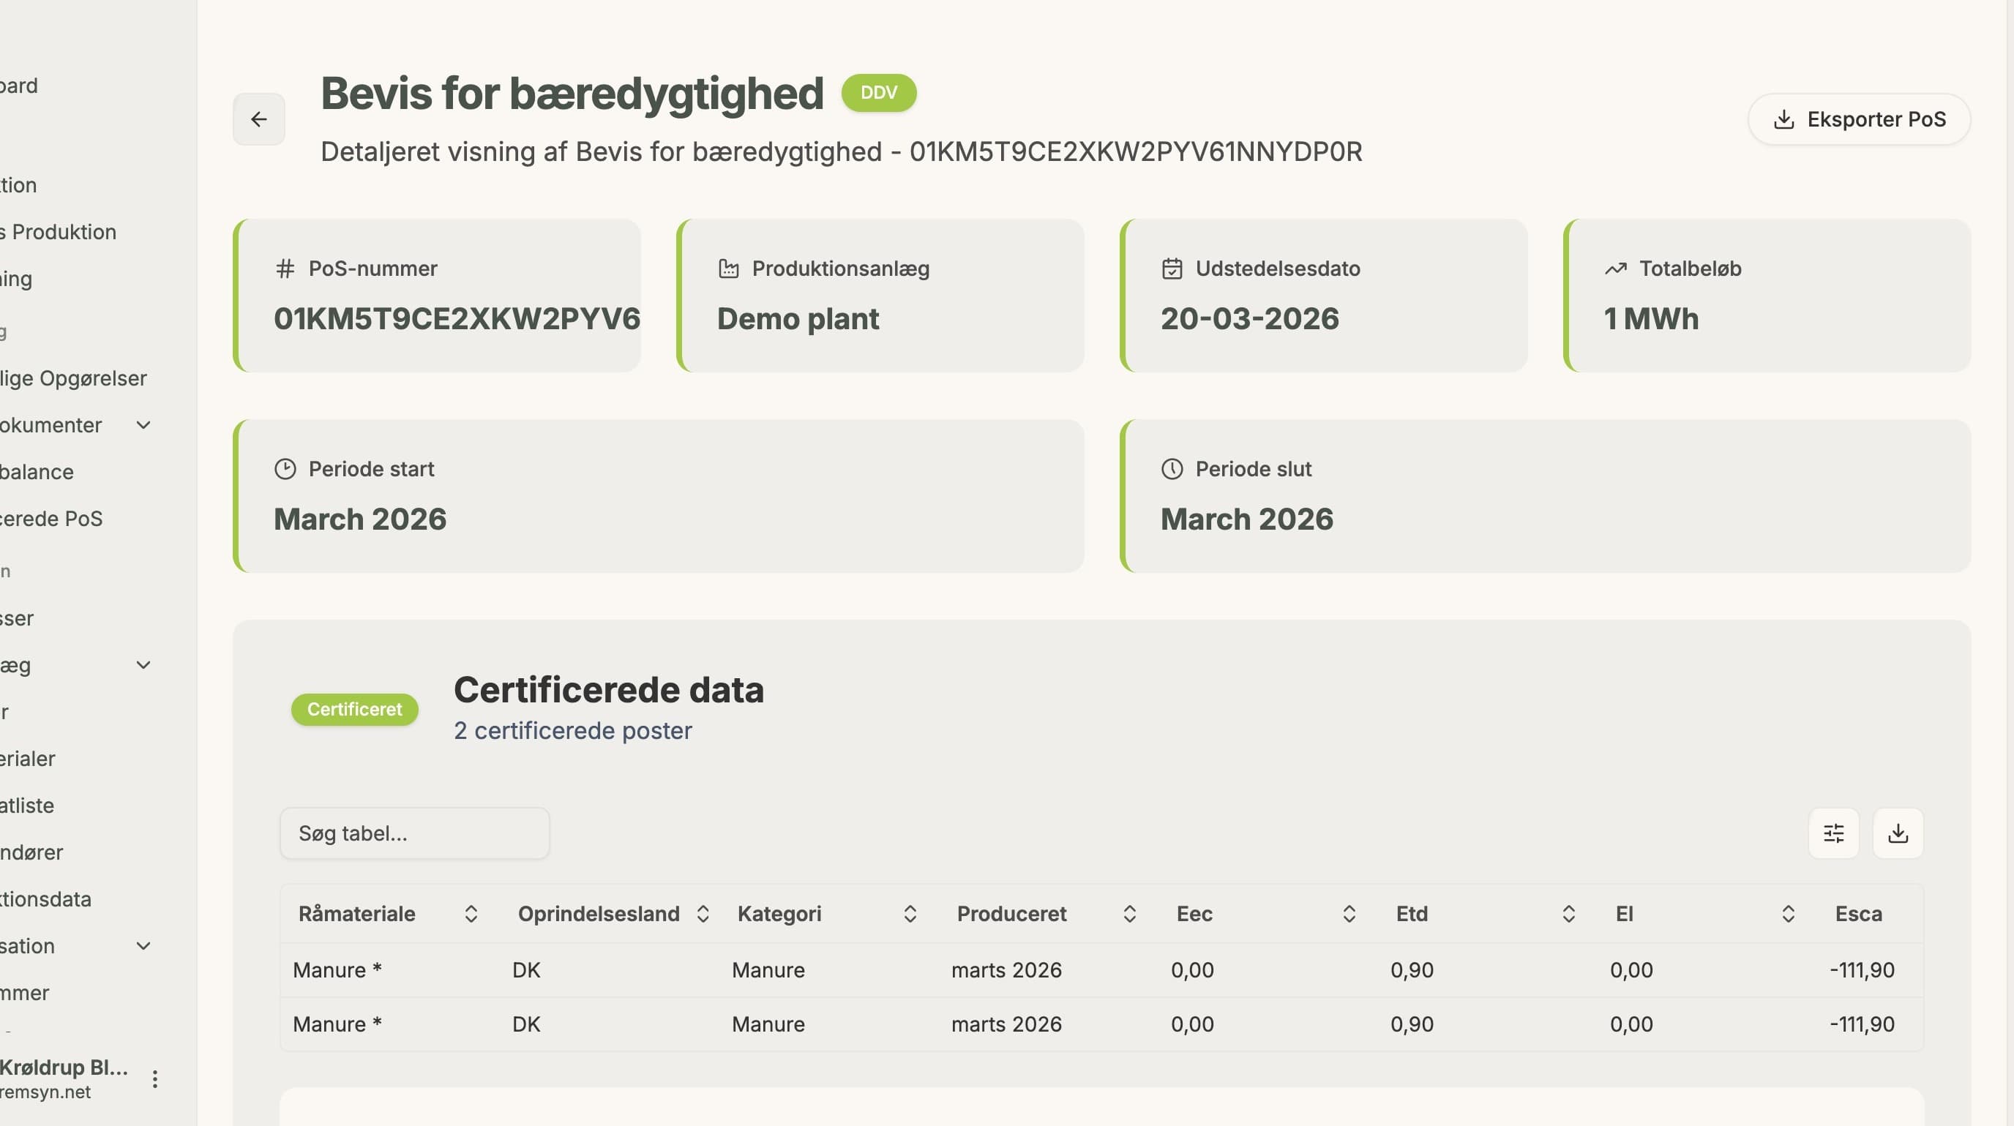
Task: Sort by El column
Action: point(1788,914)
